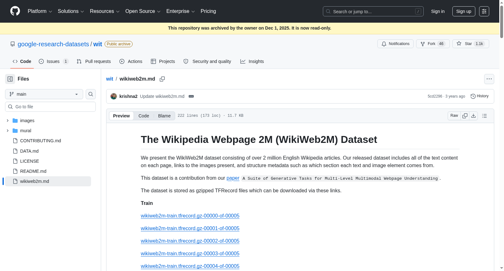Viewport: 504px width, 271px height.
Task: Expand the Open Source menu
Action: click(143, 11)
